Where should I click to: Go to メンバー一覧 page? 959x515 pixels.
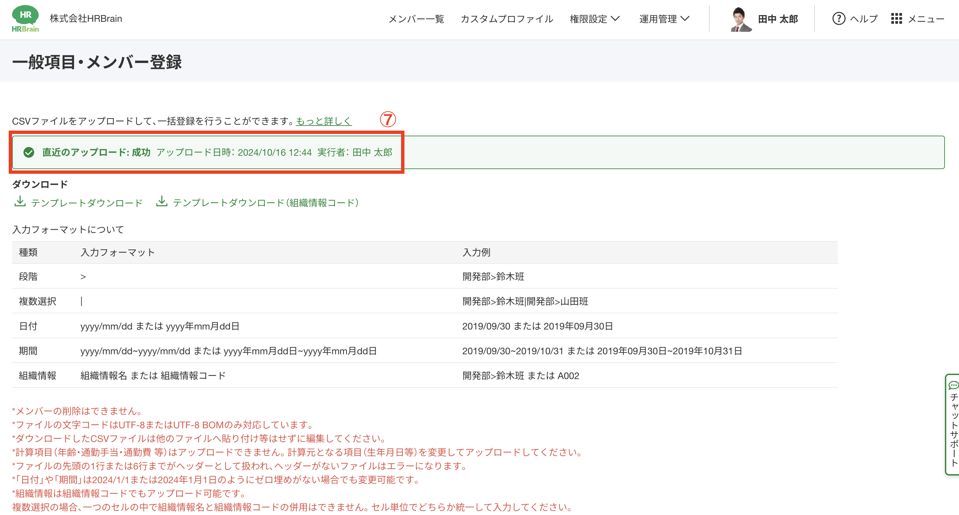416,19
